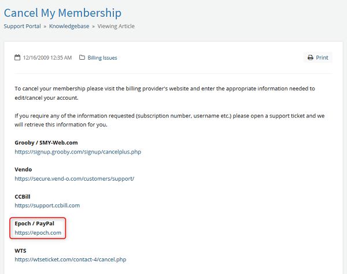Go to the Knowledgebase breadcrumb
The width and height of the screenshot is (347, 274).
(69, 26)
